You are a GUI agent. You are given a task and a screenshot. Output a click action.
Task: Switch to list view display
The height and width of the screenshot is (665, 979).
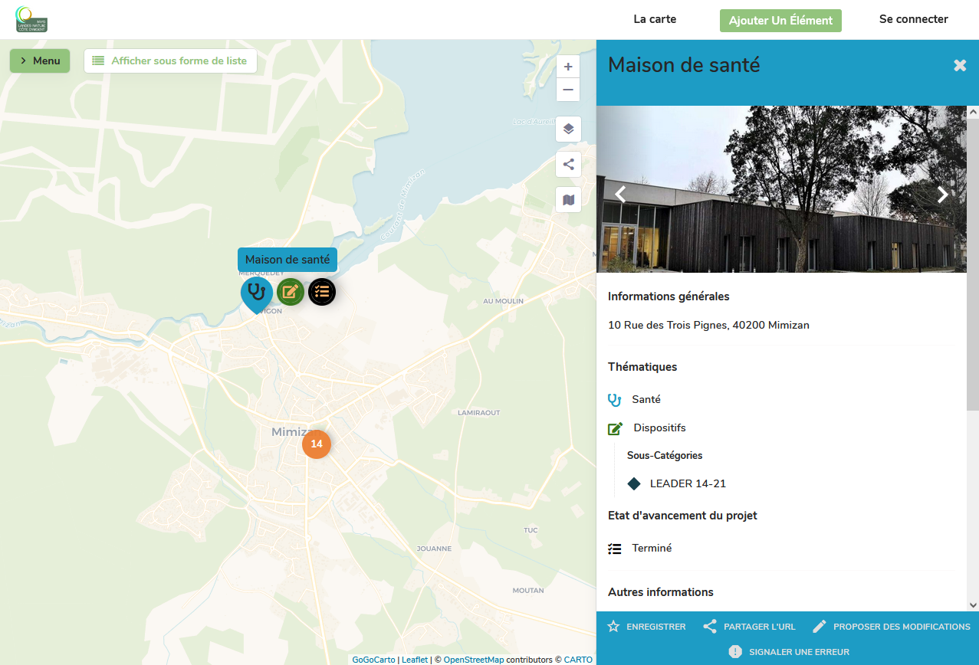170,61
